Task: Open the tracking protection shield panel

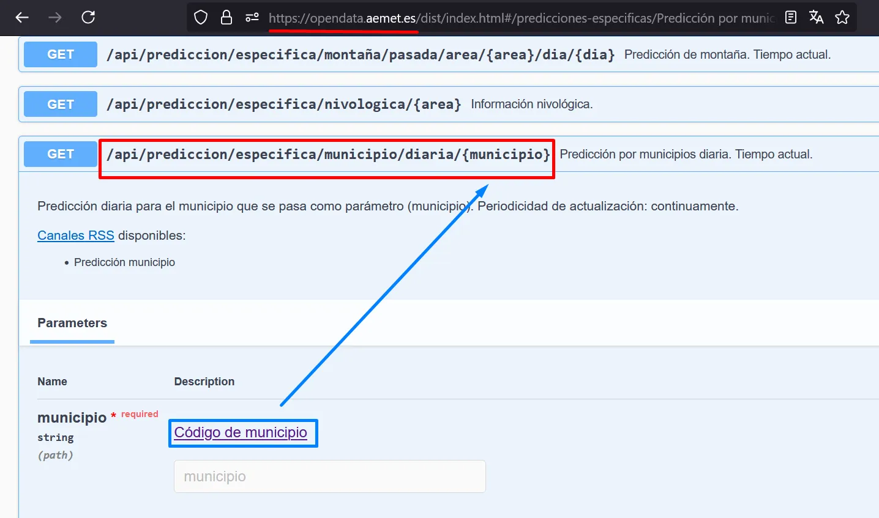Action: point(201,18)
